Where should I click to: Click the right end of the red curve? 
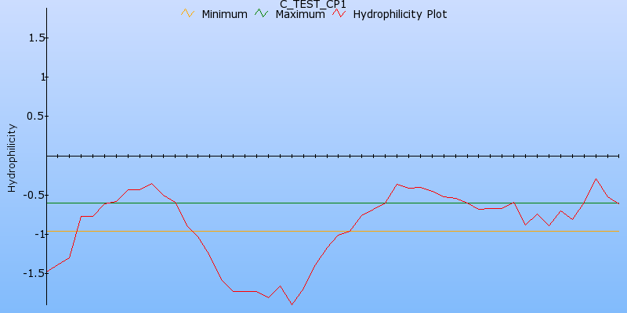click(618, 203)
